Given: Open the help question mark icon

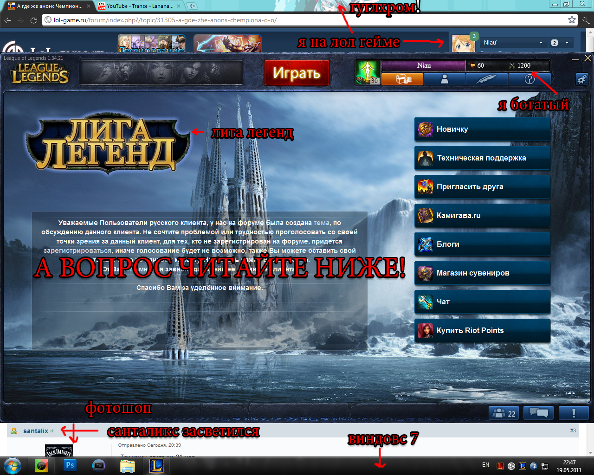Looking at the screenshot, I should click(529, 79).
